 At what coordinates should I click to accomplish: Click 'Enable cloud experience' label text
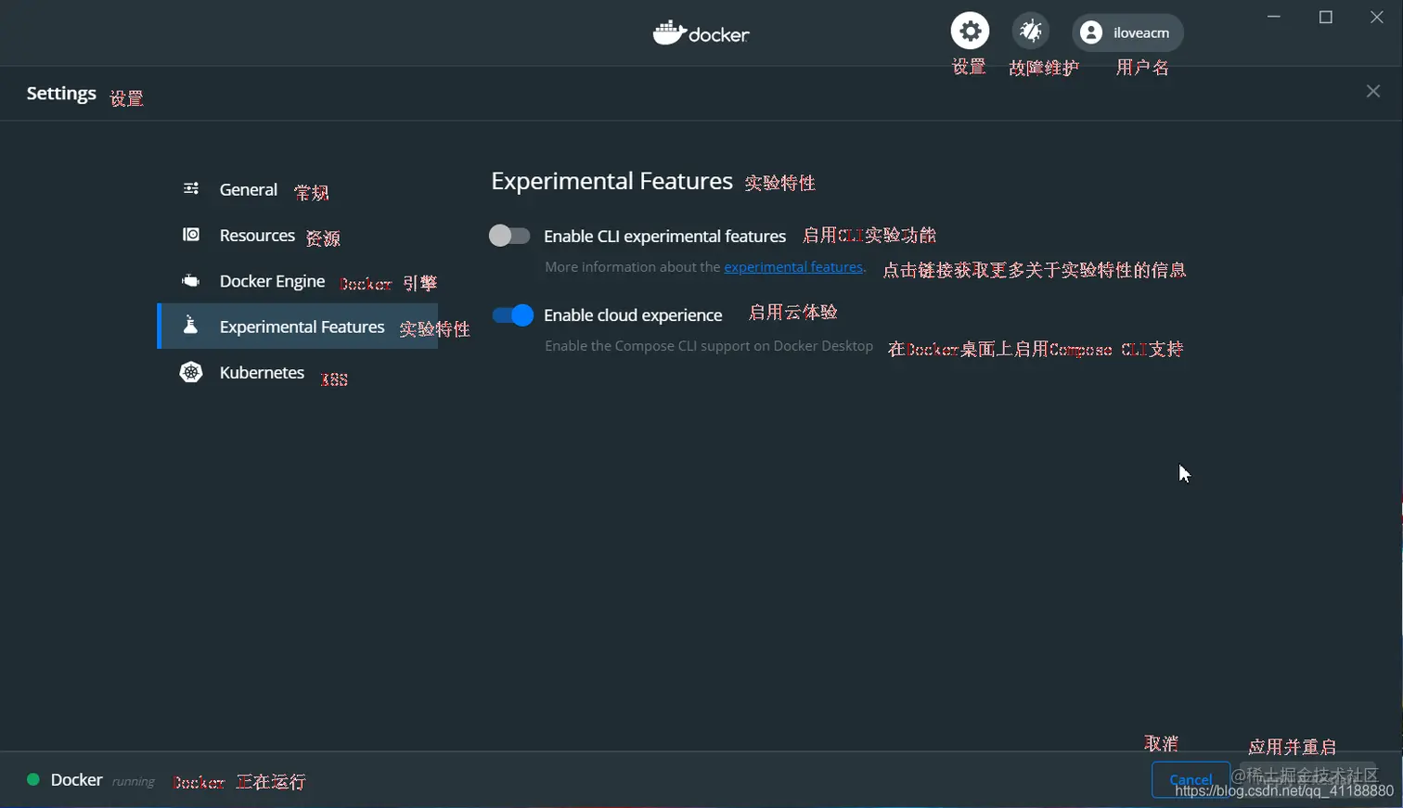(x=633, y=315)
